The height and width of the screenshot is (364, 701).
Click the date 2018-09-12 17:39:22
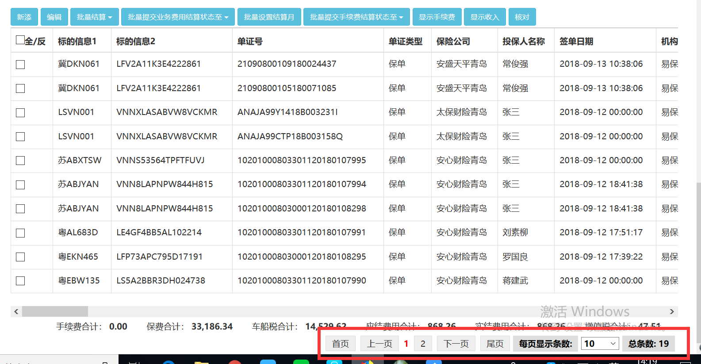click(601, 257)
